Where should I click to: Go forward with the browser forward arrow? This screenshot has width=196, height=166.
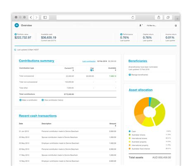tap(36, 17)
